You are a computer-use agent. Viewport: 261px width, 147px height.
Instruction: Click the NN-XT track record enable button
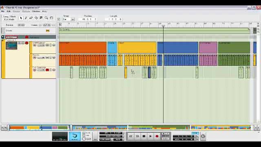27,43
